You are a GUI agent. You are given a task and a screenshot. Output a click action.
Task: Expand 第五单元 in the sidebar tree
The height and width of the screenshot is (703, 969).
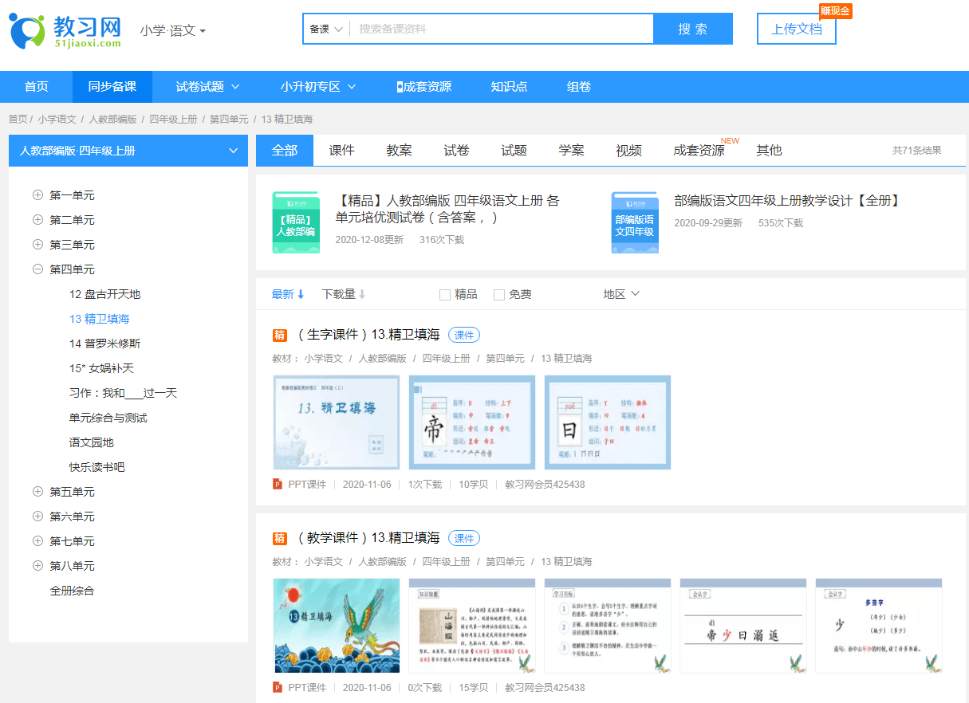click(x=36, y=492)
